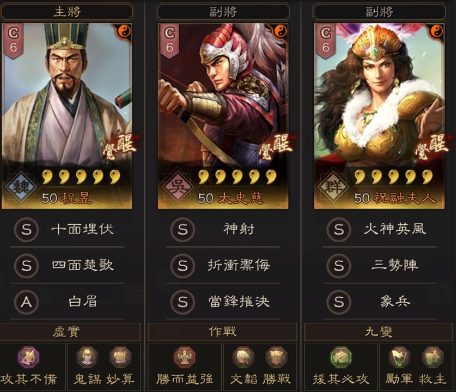Select the 援其必攻 green tactic icon
The height and width of the screenshot is (392, 456).
tap(341, 357)
